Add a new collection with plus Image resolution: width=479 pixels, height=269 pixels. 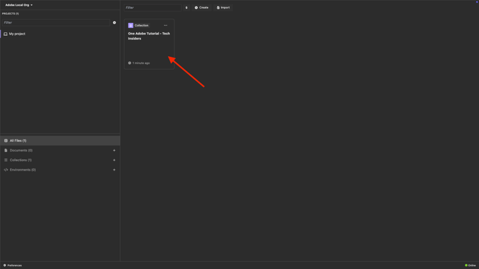coord(114,160)
